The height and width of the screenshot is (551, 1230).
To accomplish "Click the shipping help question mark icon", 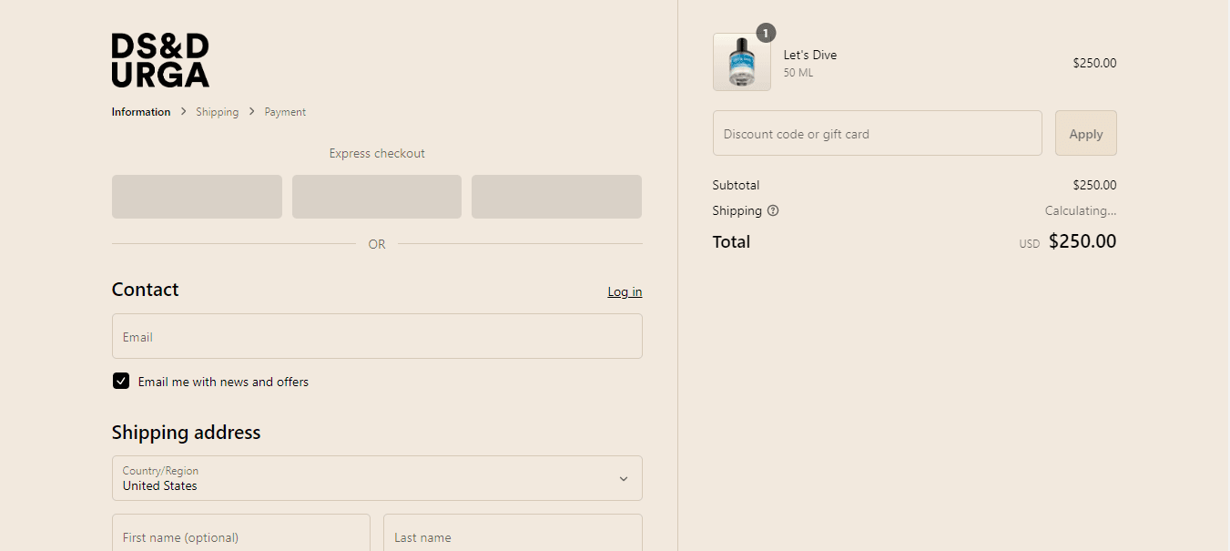I will tap(773, 210).
